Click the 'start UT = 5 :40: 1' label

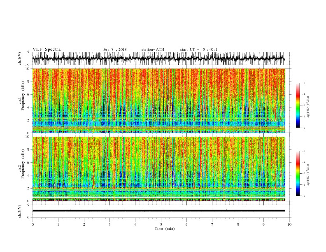pos(199,49)
